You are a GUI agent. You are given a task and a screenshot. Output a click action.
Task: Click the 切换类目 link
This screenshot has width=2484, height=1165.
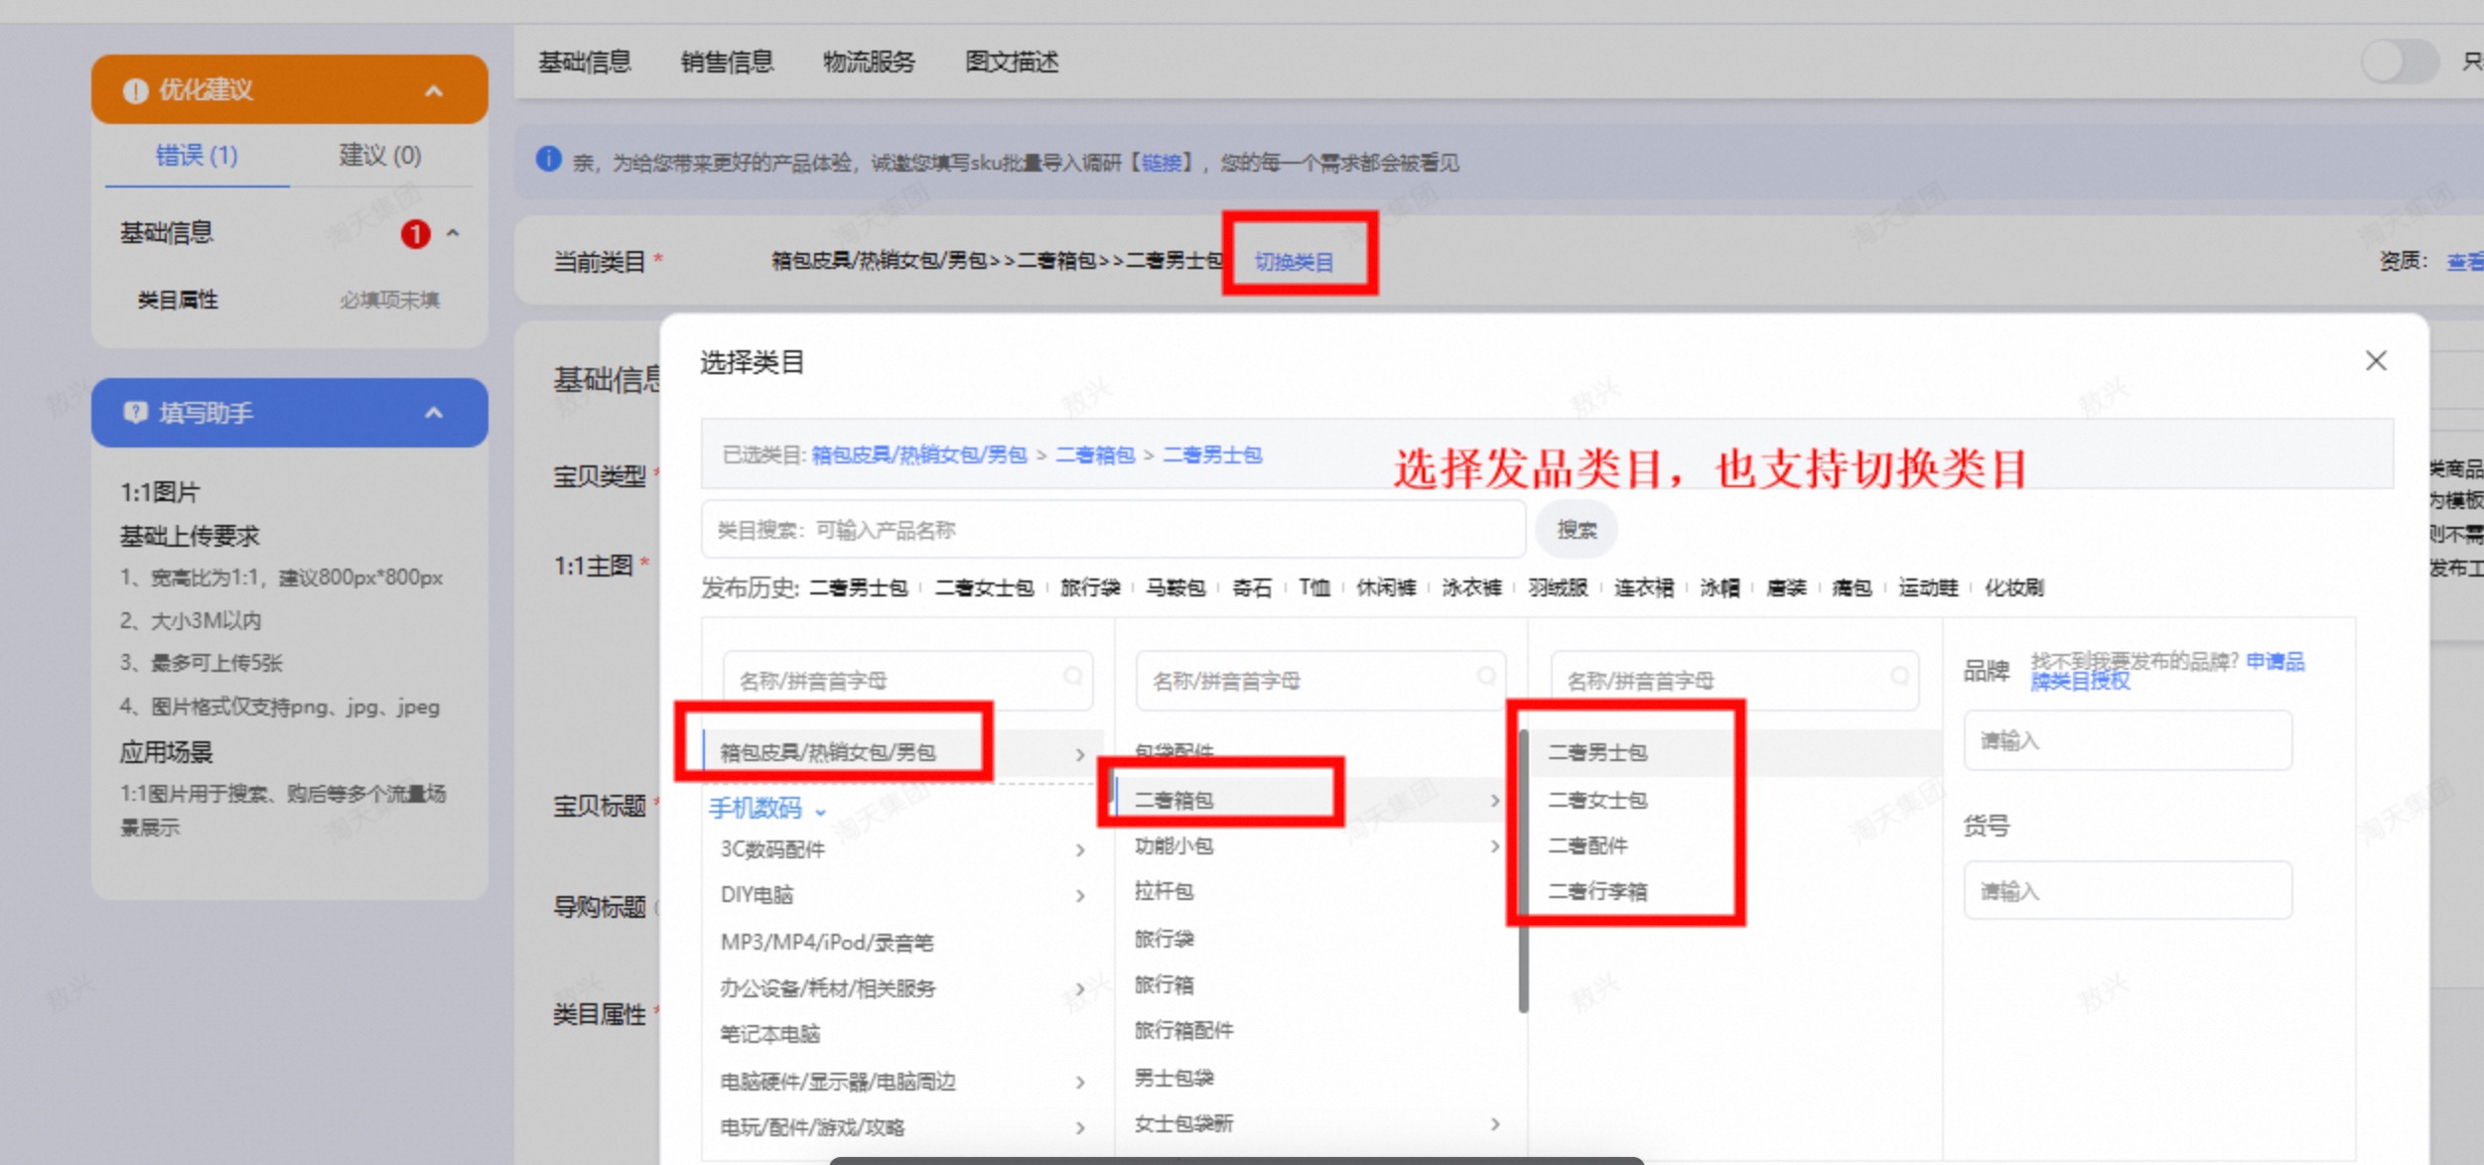[1295, 262]
